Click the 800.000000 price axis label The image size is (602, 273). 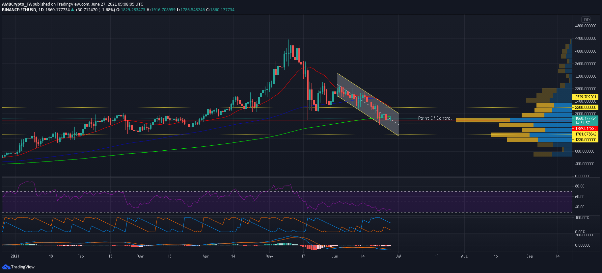[x=585, y=151]
